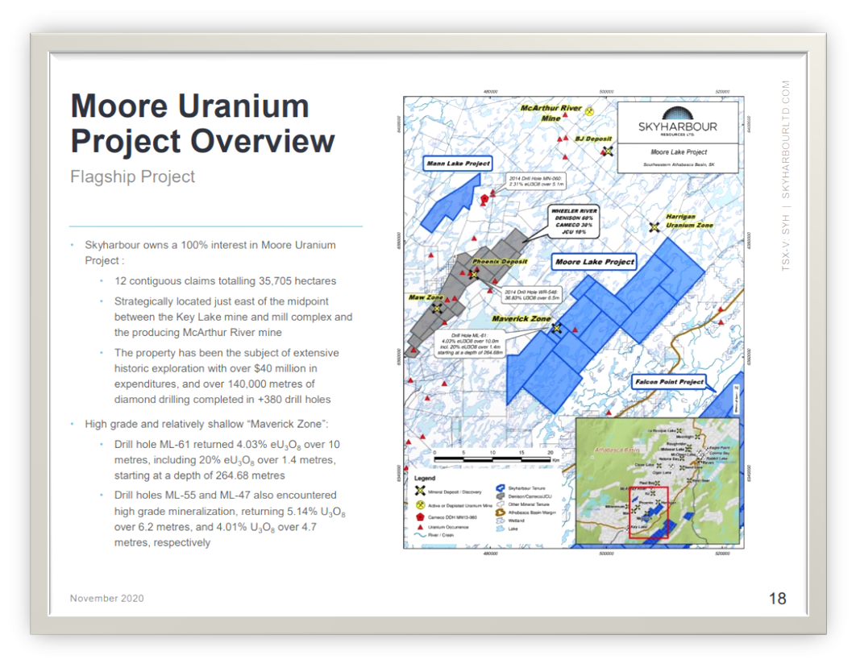Click the 'Athabasca Basin' label in the inset map
856x668 pixels.
coord(617,450)
